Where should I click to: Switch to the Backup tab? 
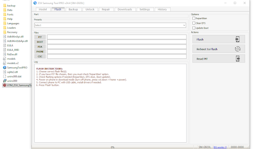(x=73, y=10)
